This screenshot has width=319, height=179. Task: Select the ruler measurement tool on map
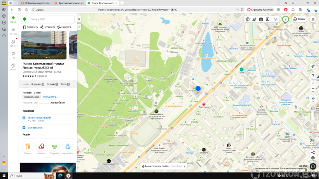313,66
